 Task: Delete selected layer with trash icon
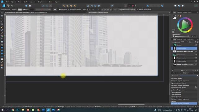[x=197, y=70]
